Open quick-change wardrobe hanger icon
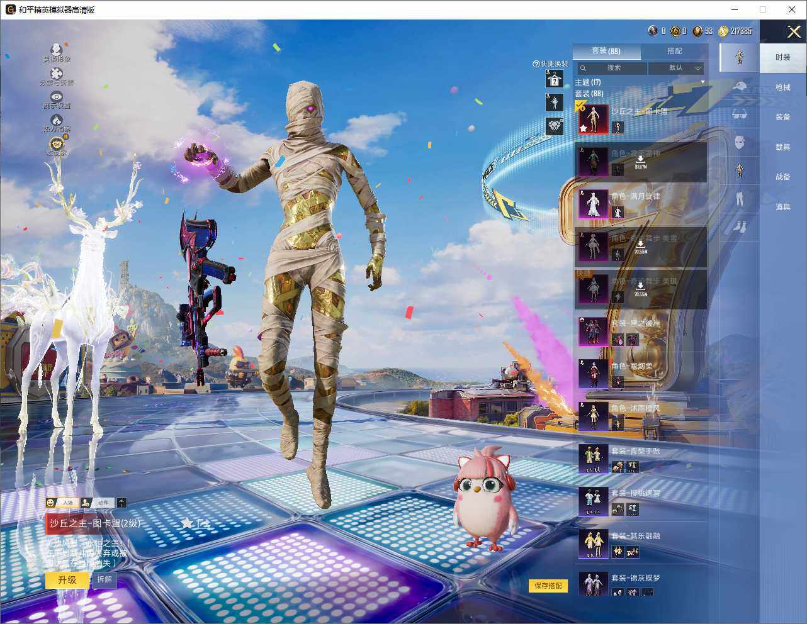This screenshot has height=624, width=807. 554,79
